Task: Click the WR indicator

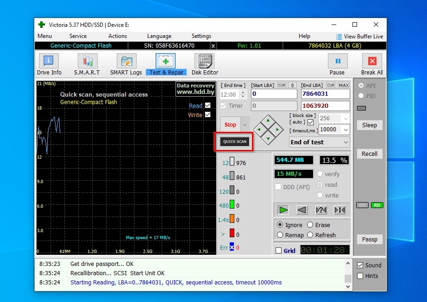Action: [362, 205]
